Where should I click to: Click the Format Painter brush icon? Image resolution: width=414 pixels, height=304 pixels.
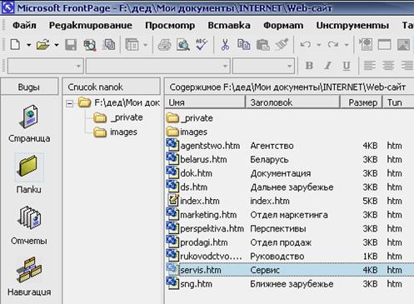point(282,44)
